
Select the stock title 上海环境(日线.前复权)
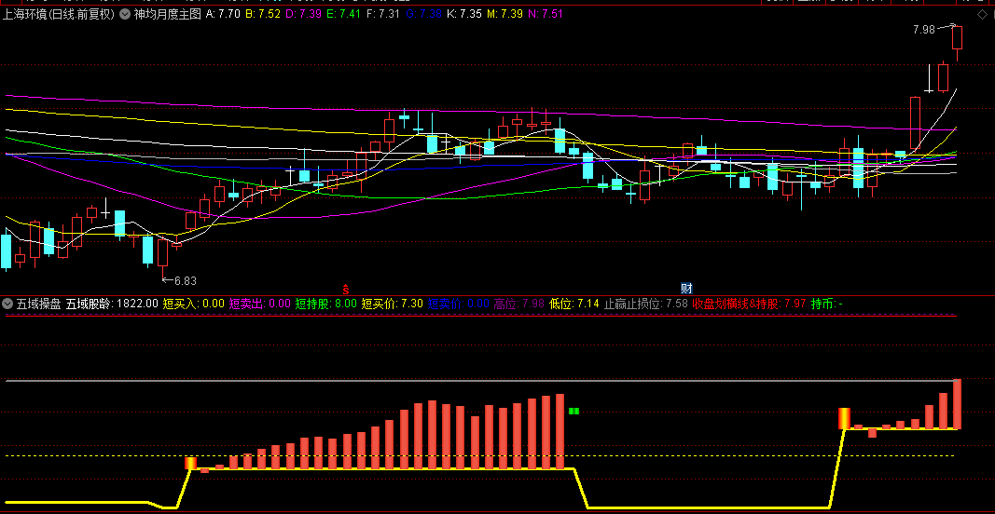click(59, 13)
